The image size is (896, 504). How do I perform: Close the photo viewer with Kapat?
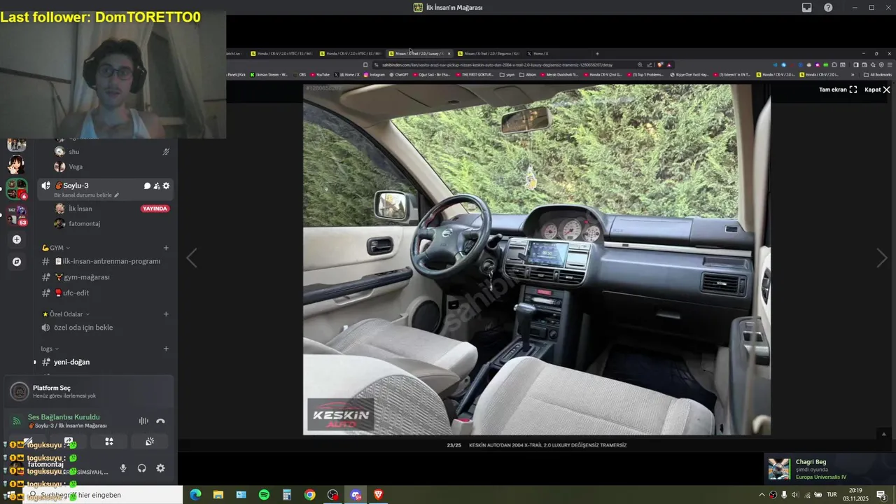pos(877,90)
